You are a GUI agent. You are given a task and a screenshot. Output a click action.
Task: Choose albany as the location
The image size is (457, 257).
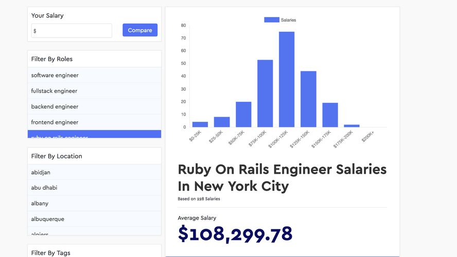(94, 204)
